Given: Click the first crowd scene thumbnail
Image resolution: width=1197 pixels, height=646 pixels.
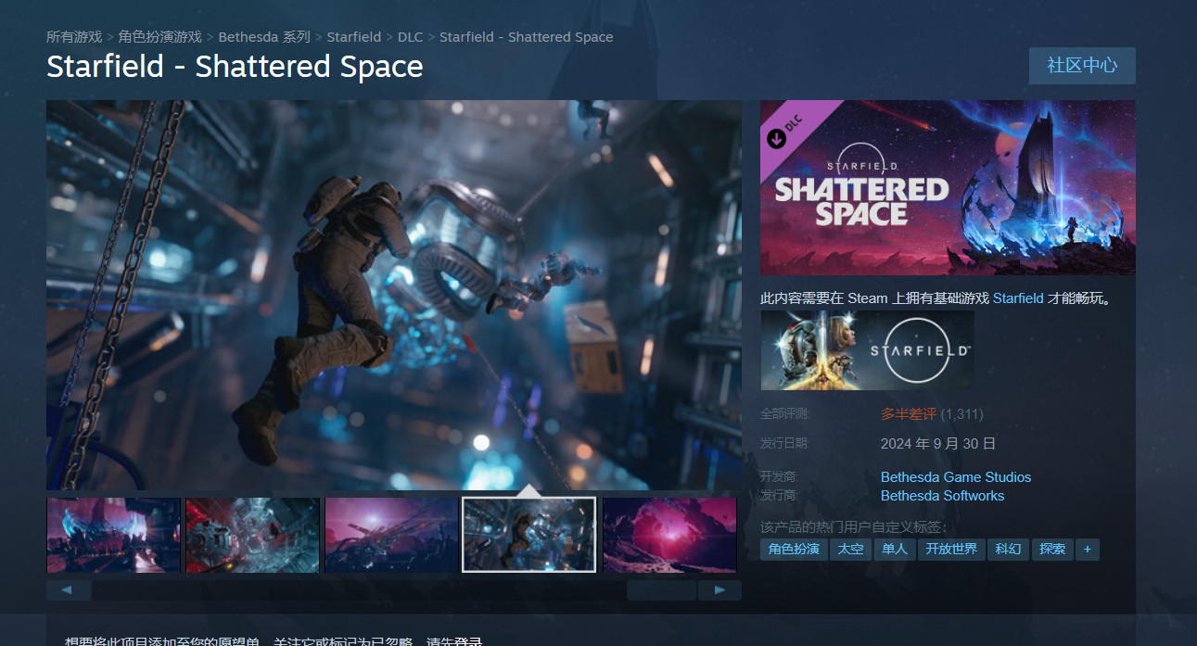Looking at the screenshot, I should tap(113, 535).
